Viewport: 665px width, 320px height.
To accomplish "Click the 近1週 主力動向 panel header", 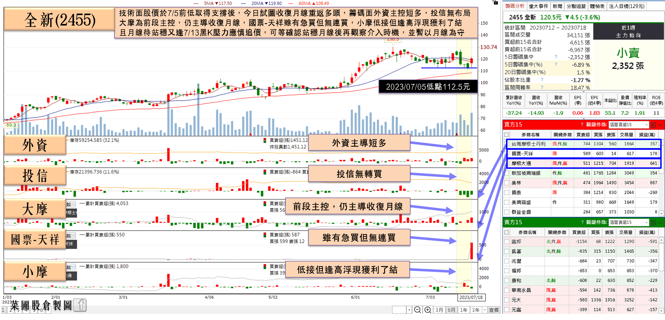I will click(x=628, y=31).
